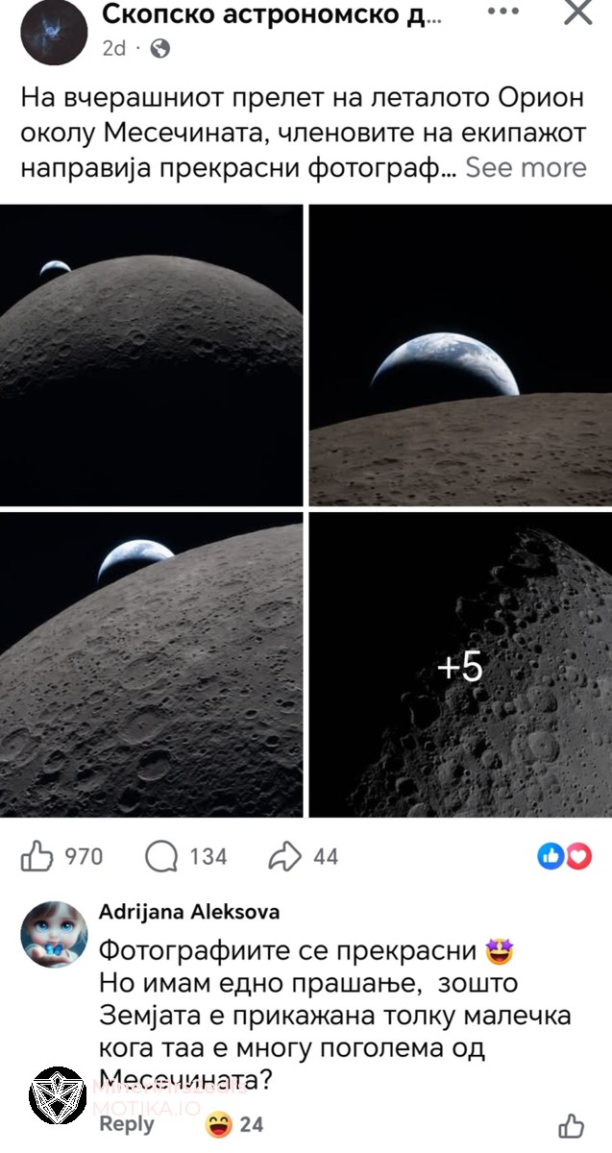Like Adrijana Aleksova's comment
Image resolution: width=612 pixels, height=1153 pixels.
tap(571, 1125)
